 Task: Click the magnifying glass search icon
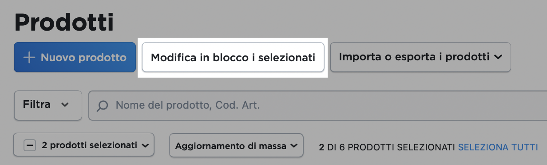pyautogui.click(x=103, y=106)
